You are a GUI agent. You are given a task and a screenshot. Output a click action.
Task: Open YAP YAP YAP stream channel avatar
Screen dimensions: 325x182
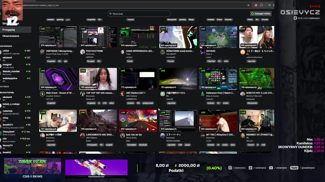tap(82, 94)
